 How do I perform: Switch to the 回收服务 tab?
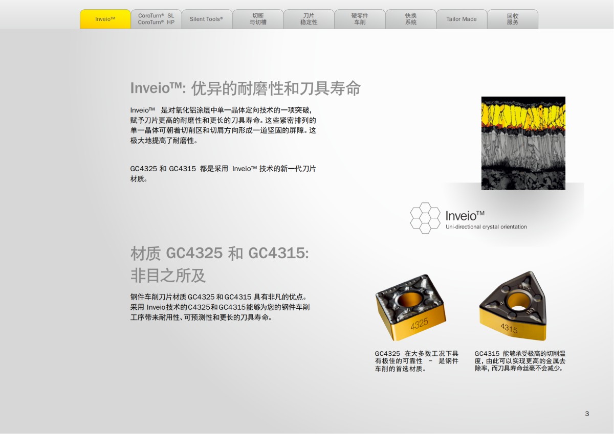513,19
